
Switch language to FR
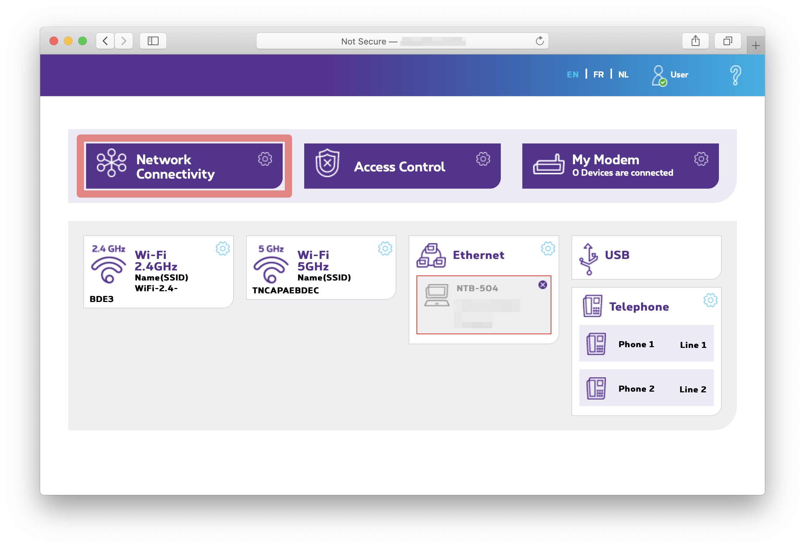coord(598,75)
